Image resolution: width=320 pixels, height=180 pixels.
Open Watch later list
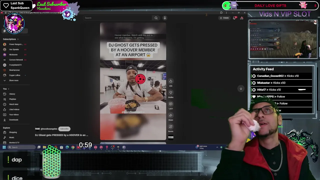[x=11, y=104]
